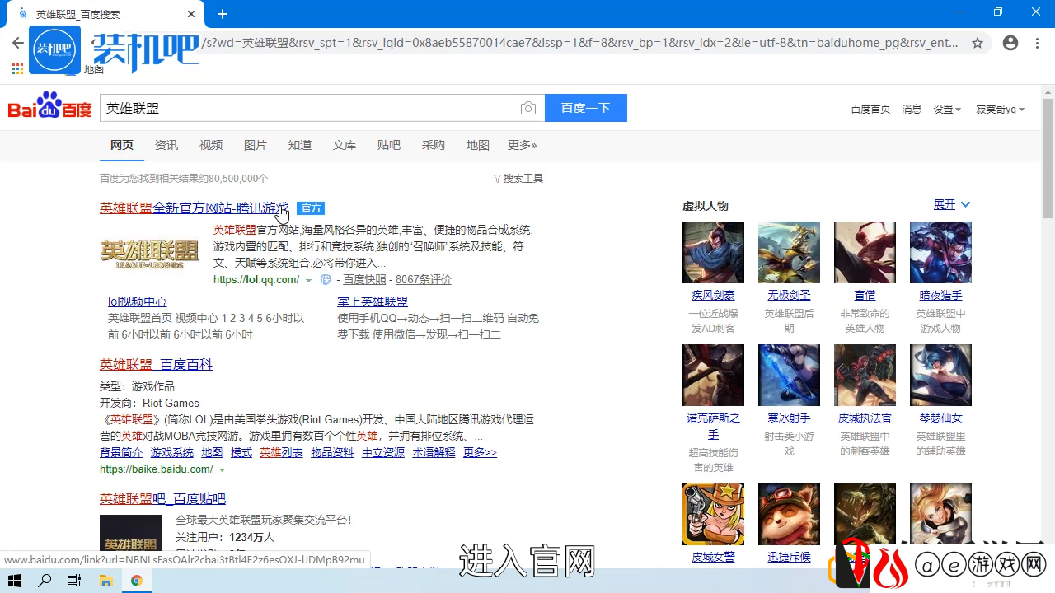
Task: Open the 暗夜猎手 character portrait
Action: [940, 252]
